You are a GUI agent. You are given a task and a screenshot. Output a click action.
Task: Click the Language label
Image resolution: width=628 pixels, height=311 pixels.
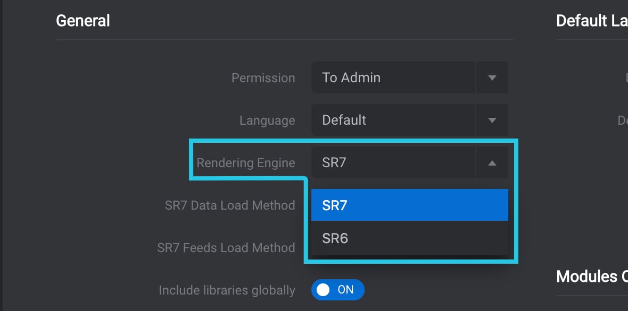tap(267, 120)
